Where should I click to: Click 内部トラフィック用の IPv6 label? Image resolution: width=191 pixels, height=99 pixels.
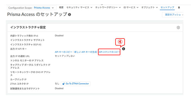click(24, 36)
